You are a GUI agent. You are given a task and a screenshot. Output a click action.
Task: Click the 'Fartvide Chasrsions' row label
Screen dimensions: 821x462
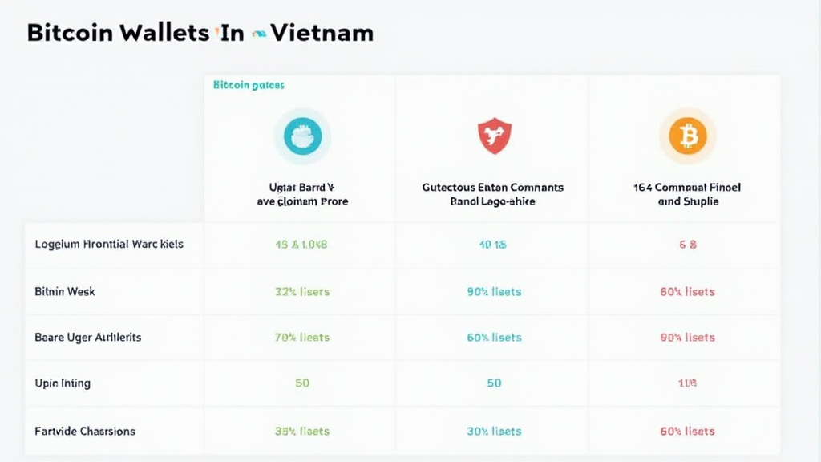click(85, 431)
